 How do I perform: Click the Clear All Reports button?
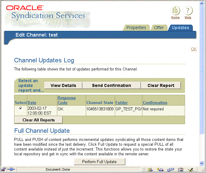[x=38, y=120]
